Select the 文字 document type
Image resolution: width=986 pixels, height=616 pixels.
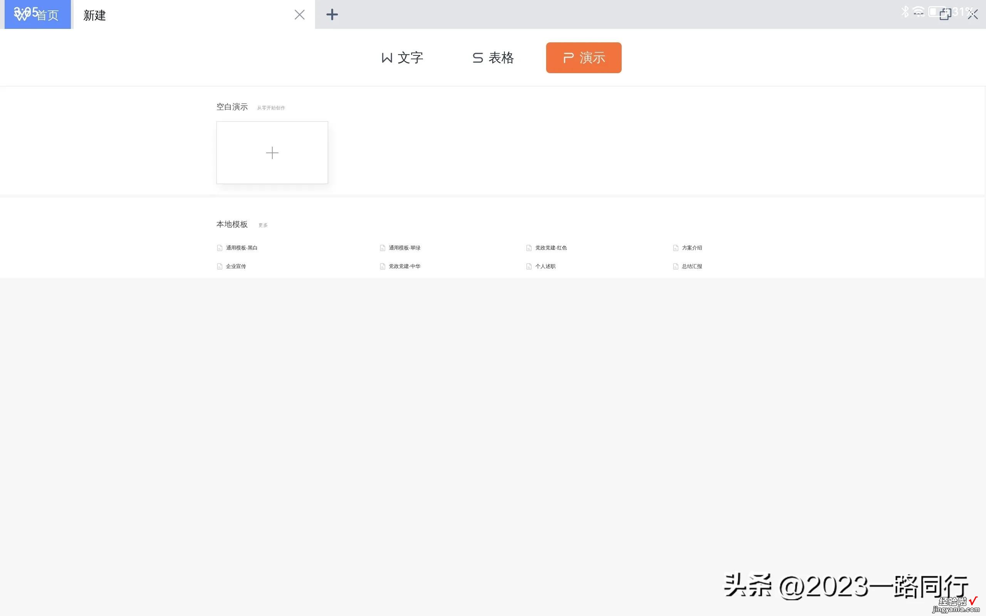point(402,58)
